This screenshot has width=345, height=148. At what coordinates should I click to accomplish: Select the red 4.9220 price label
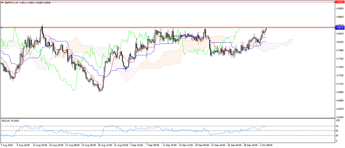point(339,2)
